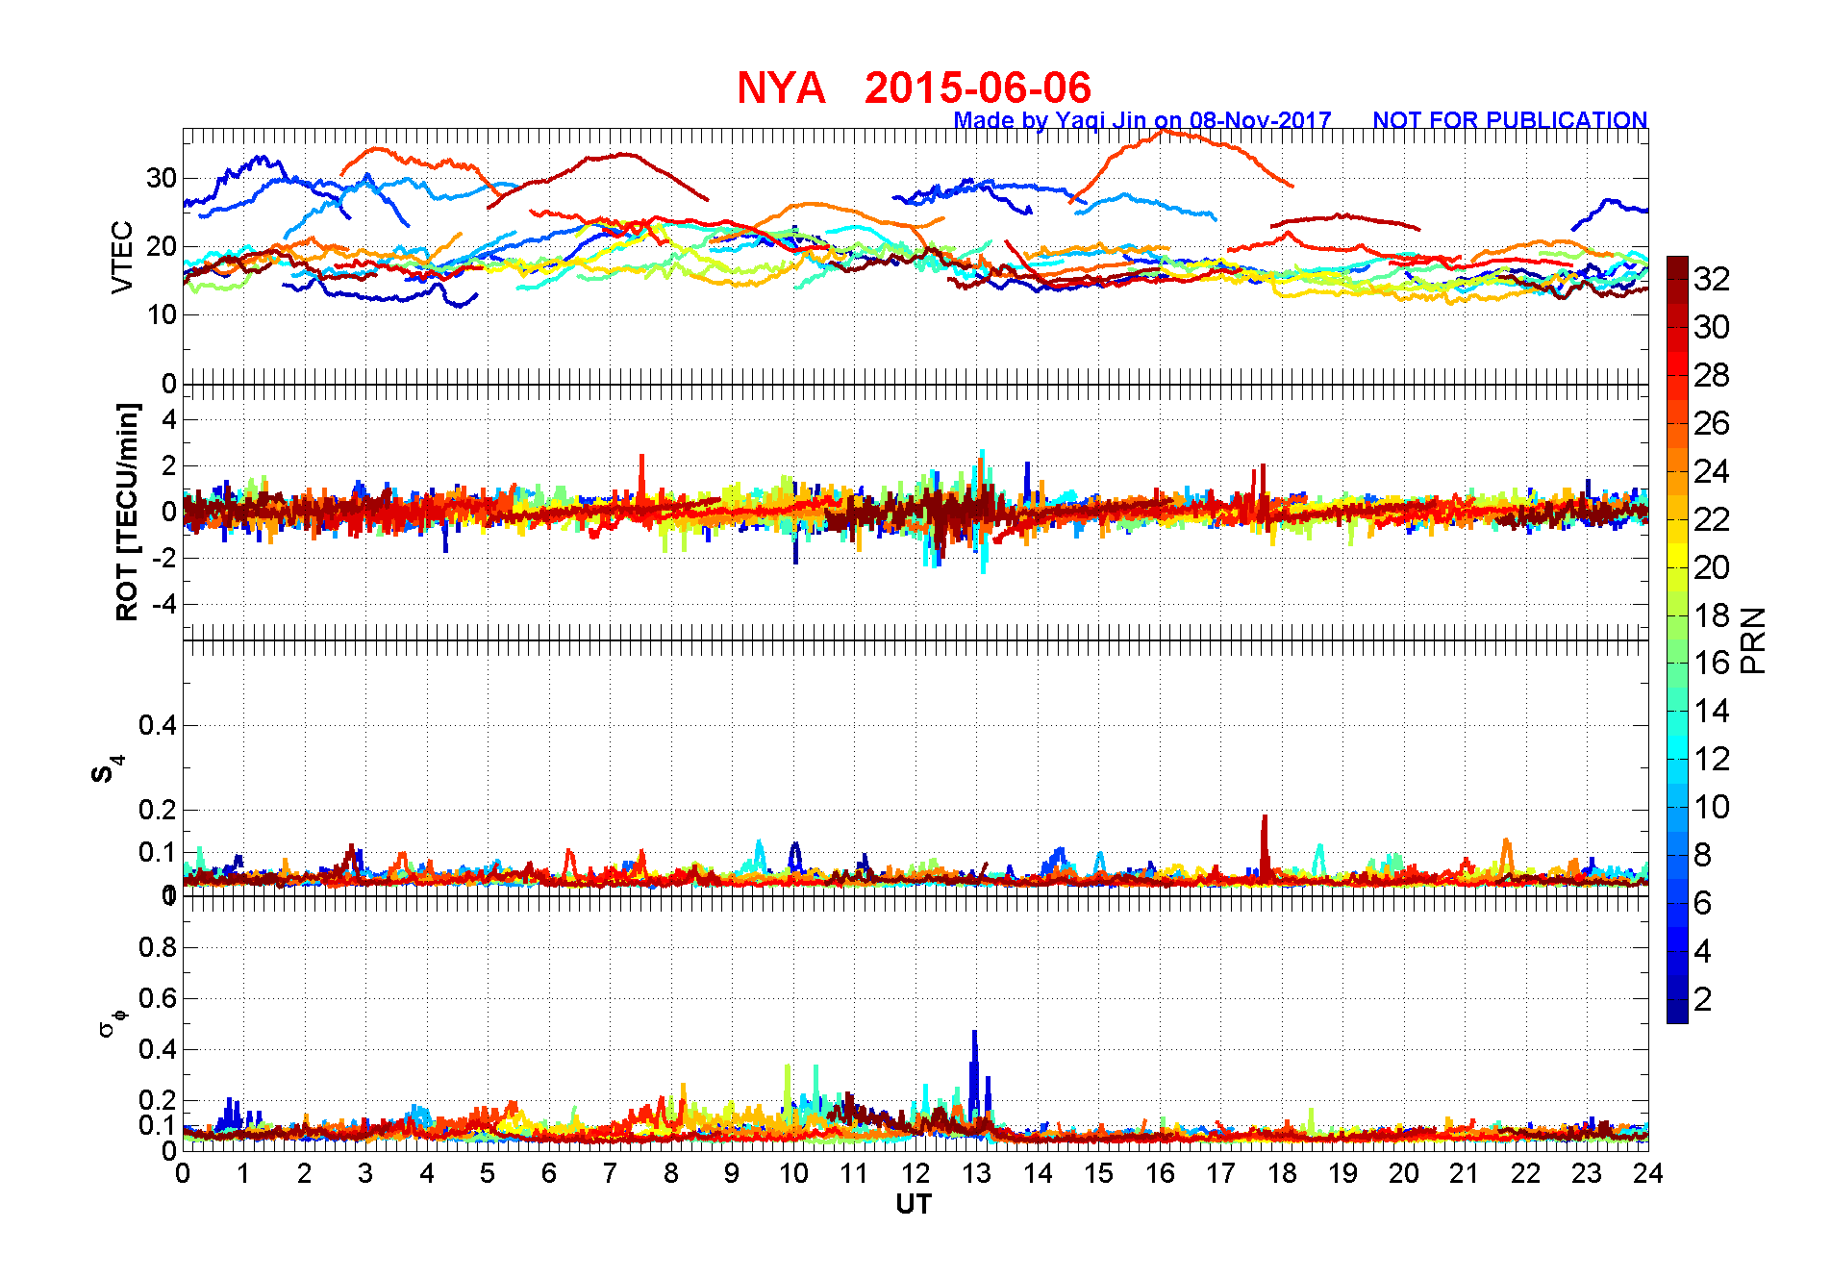Viewport: 1831px width, 1279px height.
Task: Click the UT axis tick 7
Action: coord(610,1173)
